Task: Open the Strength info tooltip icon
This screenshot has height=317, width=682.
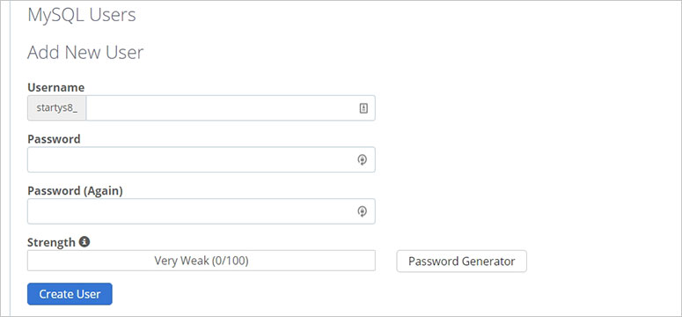Action: click(84, 241)
